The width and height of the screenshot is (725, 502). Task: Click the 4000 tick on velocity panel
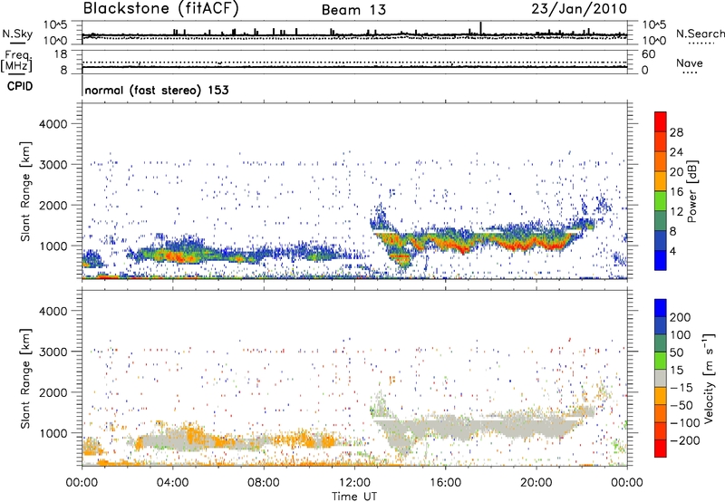pyautogui.click(x=53, y=311)
